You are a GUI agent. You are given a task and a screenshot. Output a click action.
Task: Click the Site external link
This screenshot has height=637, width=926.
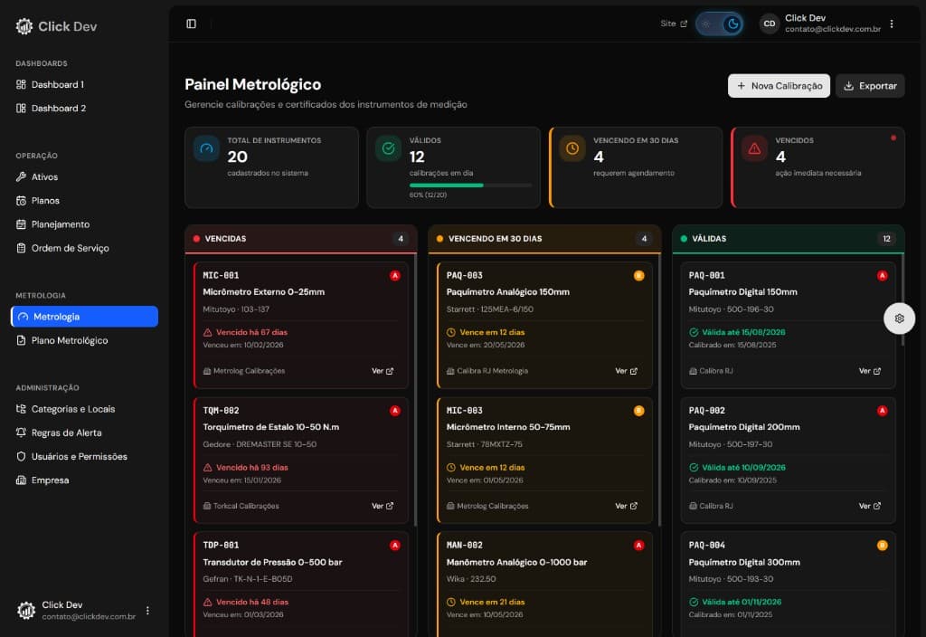coord(674,24)
